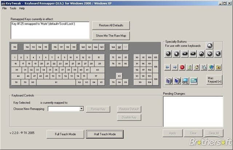
Task: Click the Eject specialty button
Action: tap(210, 46)
